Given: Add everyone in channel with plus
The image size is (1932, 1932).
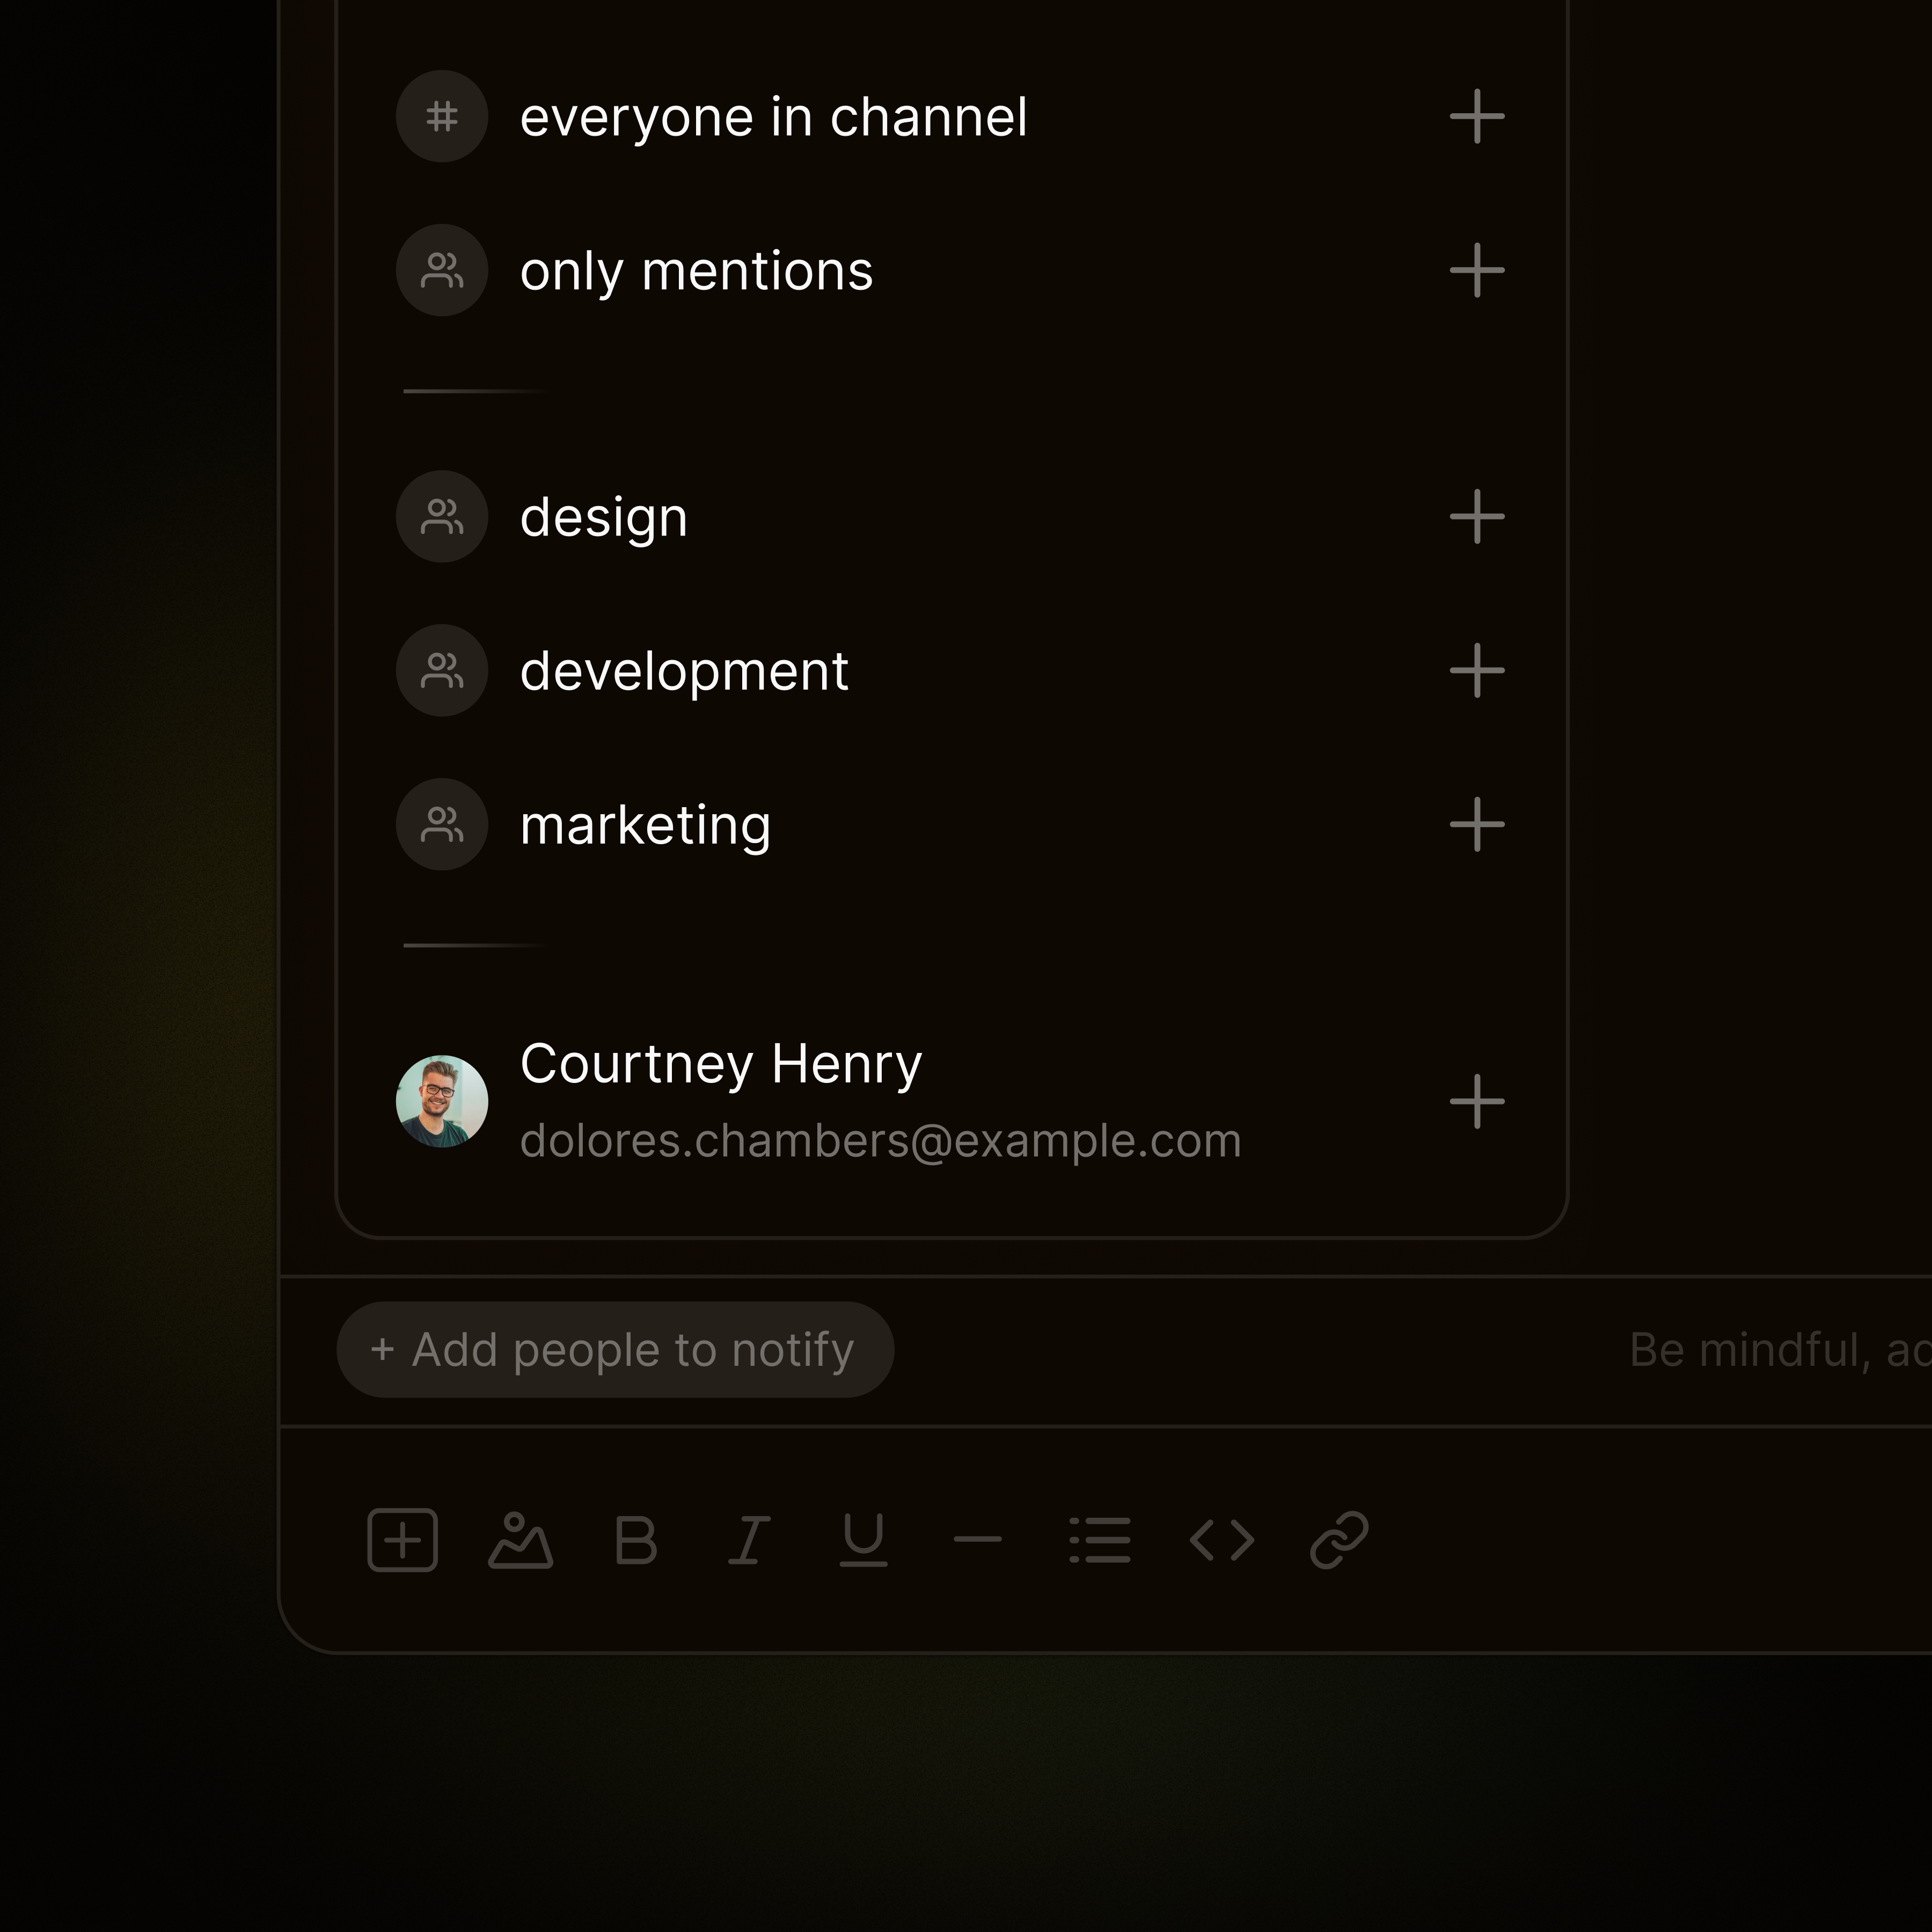Looking at the screenshot, I should click(1477, 117).
